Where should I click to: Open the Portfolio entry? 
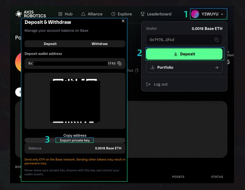click(x=184, y=67)
